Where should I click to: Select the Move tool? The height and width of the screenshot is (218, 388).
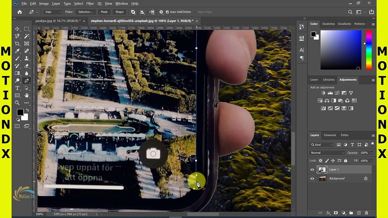(17, 29)
